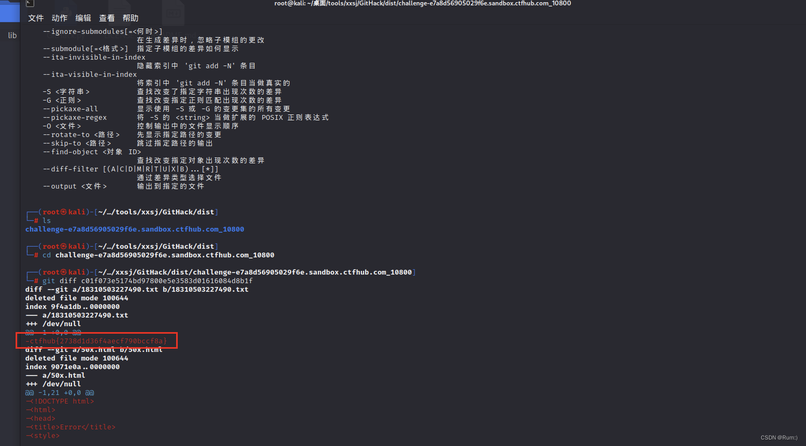Viewport: 806px width, 446px height.
Task: Click the --- a/50x.html line
Action: (55, 376)
